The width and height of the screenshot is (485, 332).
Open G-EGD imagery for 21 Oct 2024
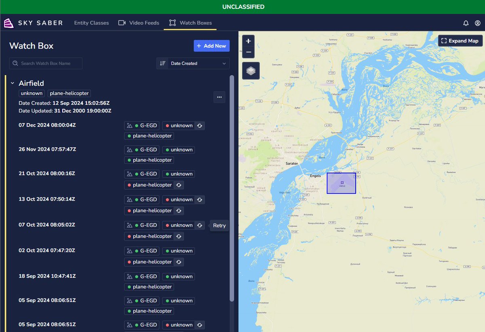pyautogui.click(x=142, y=174)
